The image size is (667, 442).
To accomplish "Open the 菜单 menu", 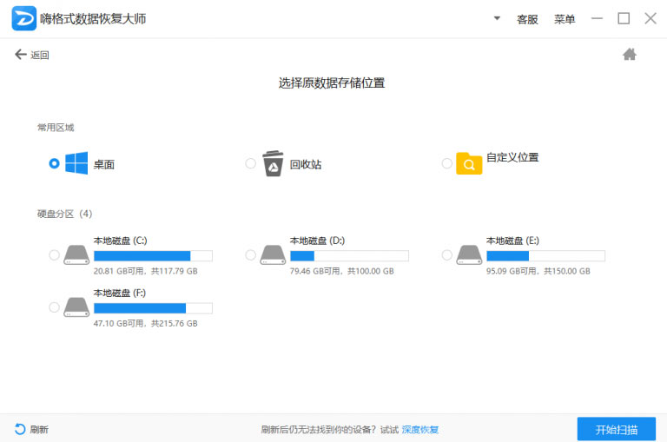I will pyautogui.click(x=565, y=19).
